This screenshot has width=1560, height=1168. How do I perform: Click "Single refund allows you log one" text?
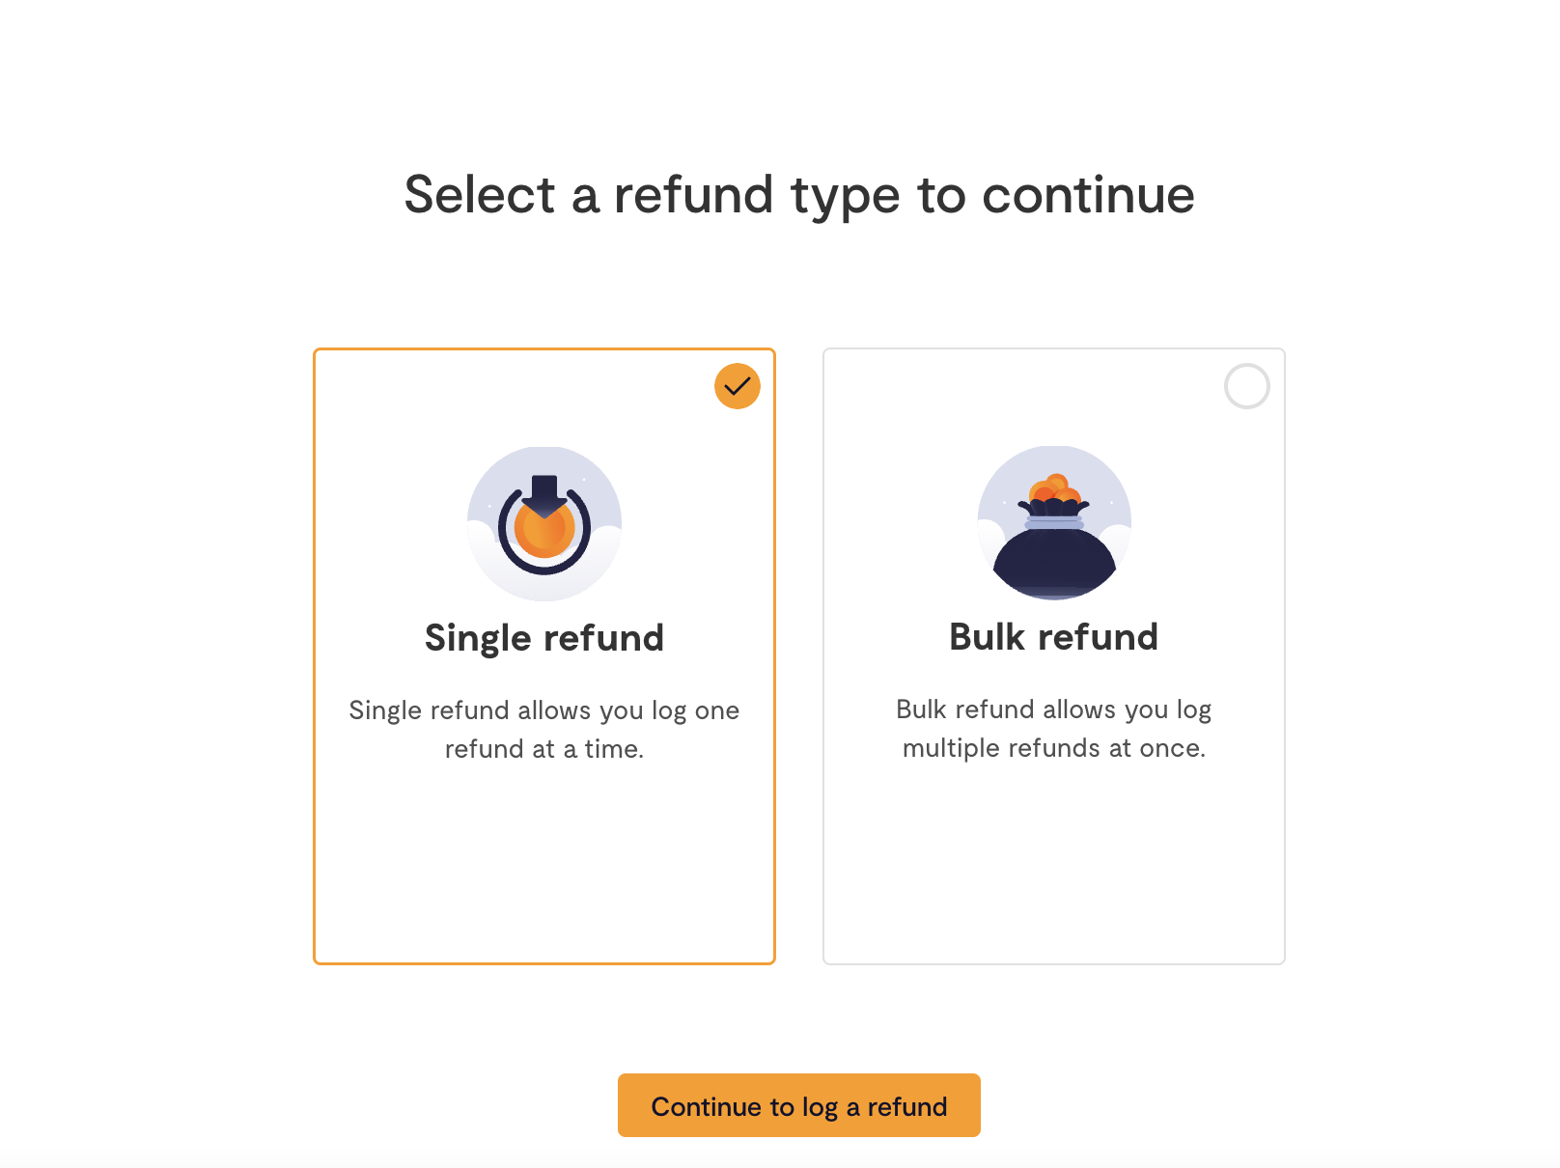[x=544, y=710]
